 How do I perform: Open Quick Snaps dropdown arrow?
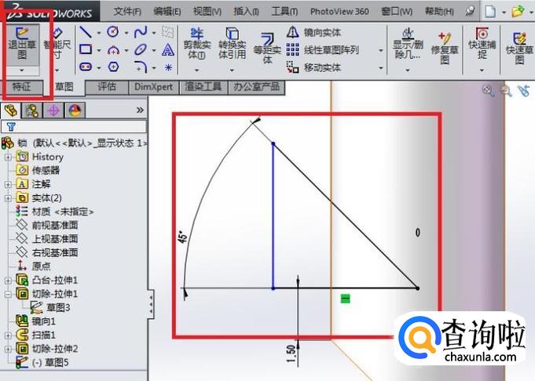[x=482, y=71]
